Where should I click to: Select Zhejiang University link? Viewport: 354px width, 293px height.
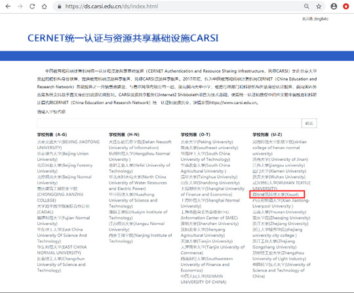[280, 224]
